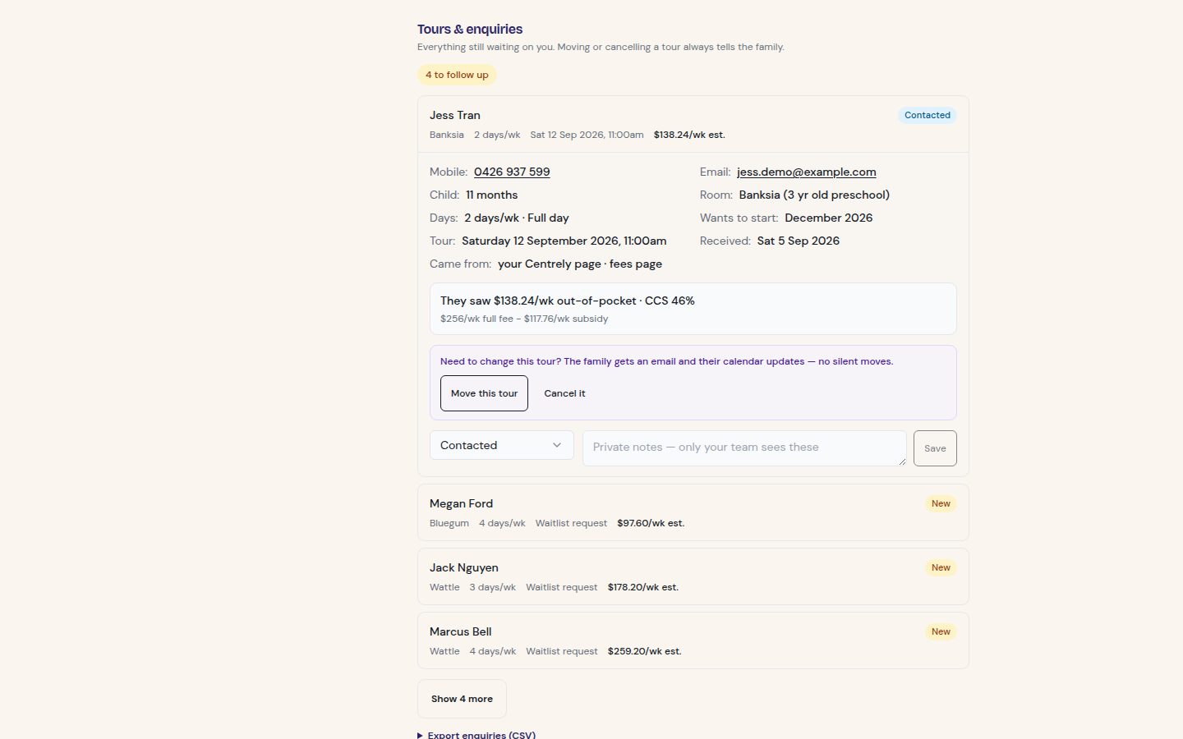Focus the private notes text field

click(x=744, y=448)
